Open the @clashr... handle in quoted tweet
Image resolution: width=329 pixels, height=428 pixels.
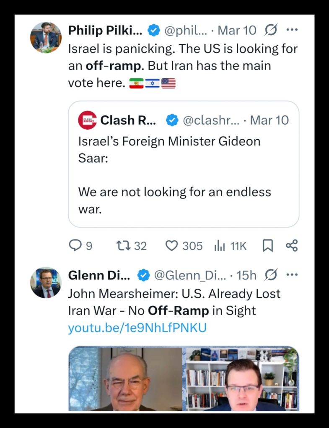pyautogui.click(x=211, y=120)
